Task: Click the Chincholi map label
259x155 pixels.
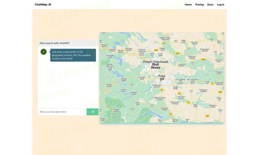Action: (x=195, y=43)
